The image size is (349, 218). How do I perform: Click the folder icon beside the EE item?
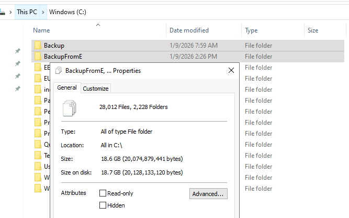coord(38,68)
